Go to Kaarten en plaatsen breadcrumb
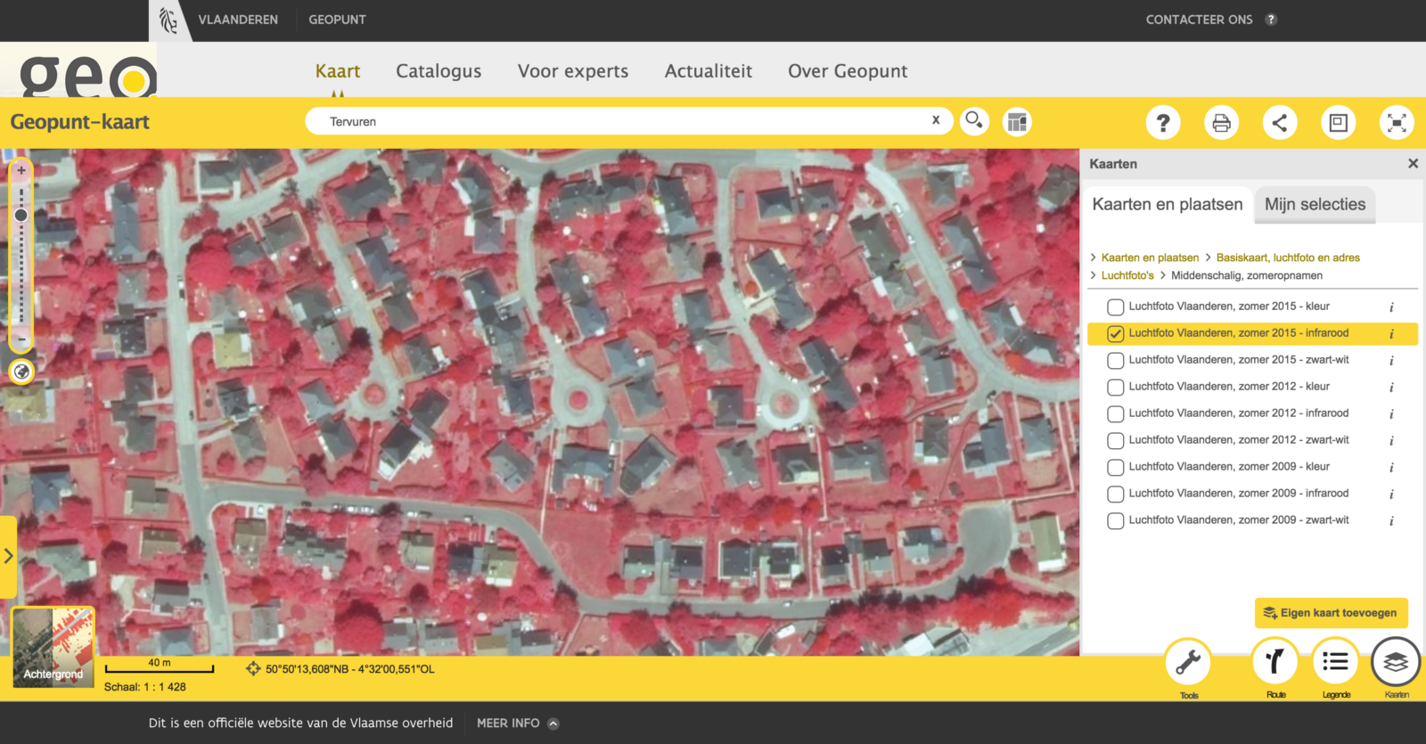Screen dimensions: 1426x744 pyautogui.click(x=1150, y=258)
